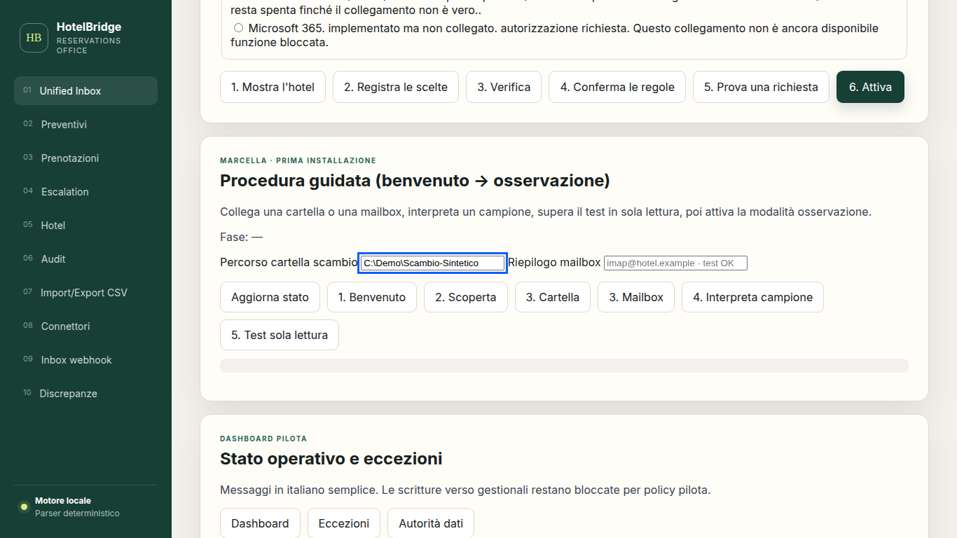Go to the Preventivi section

coord(85,125)
